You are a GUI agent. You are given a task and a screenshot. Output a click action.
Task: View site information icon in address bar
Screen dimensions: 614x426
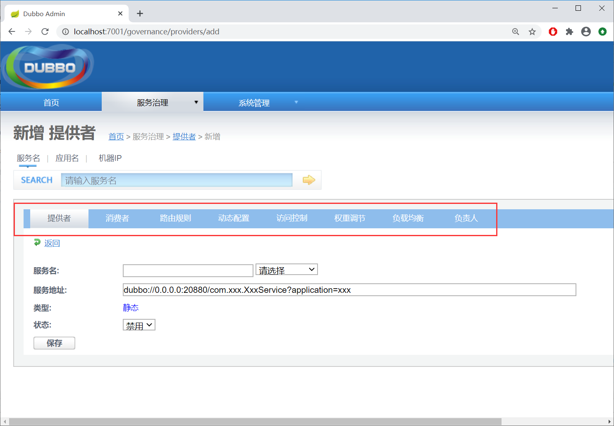[65, 31]
